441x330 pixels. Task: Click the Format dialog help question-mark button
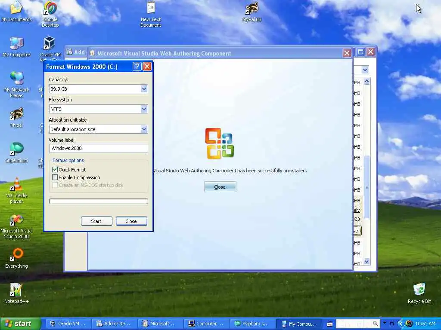pyautogui.click(x=137, y=67)
